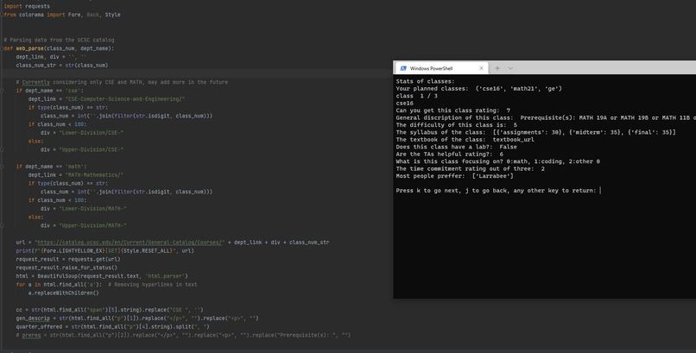This screenshot has width=696, height=353.
Task: Click the 'Your planned classes:' terminal line
Action: (479, 89)
